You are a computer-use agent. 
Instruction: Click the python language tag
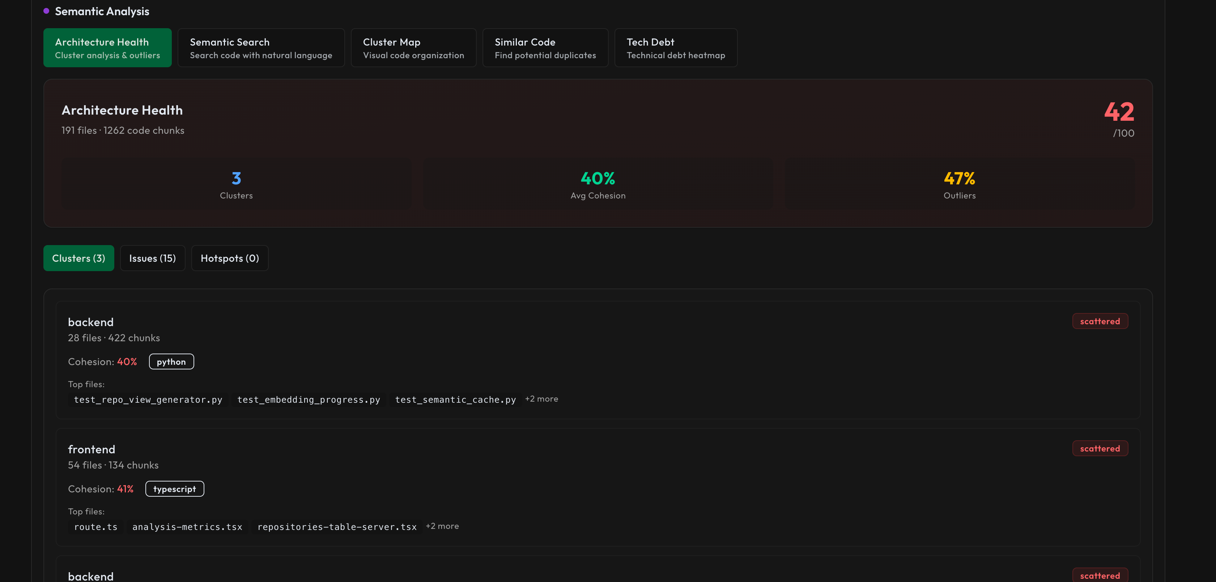(x=171, y=362)
